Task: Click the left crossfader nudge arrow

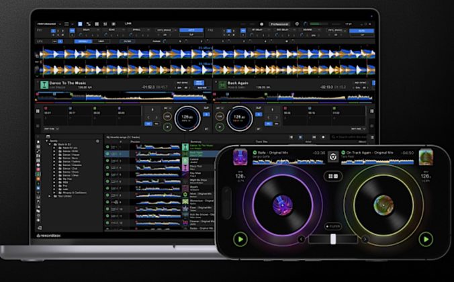Action: (301, 238)
